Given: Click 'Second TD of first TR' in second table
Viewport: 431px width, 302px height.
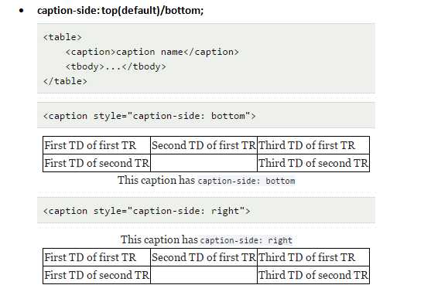Looking at the screenshot, I should point(204,257).
